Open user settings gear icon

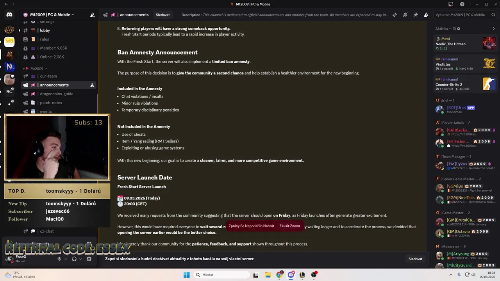89,259
